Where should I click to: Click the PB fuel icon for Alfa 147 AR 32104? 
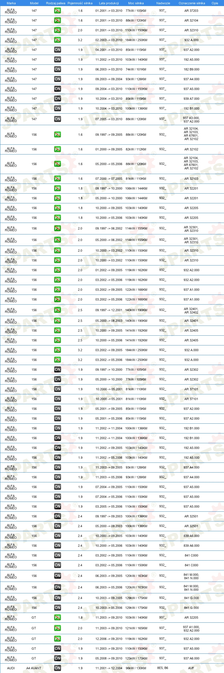58,20
